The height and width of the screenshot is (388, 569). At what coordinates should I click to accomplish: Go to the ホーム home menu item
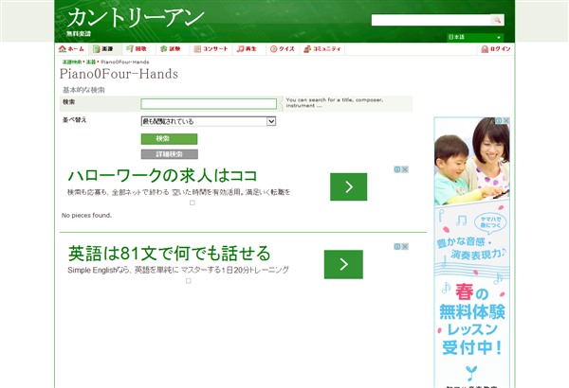pyautogui.click(x=71, y=49)
